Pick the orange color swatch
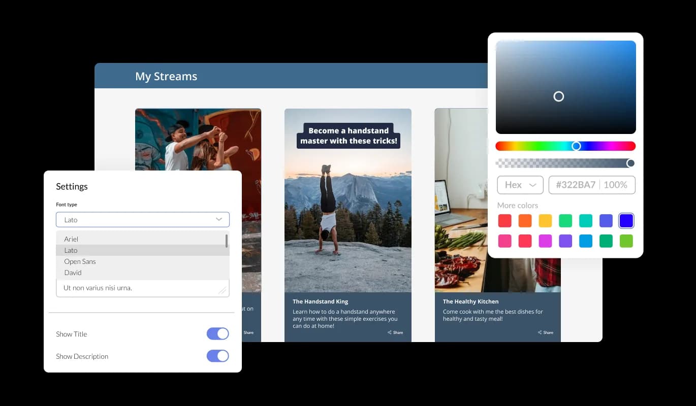696x406 pixels. [x=525, y=221]
